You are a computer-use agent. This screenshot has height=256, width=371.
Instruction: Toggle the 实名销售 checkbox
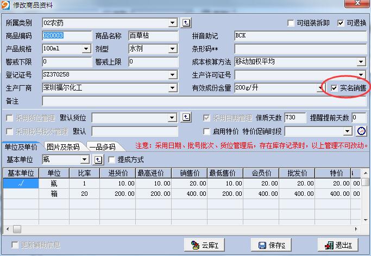point(334,88)
